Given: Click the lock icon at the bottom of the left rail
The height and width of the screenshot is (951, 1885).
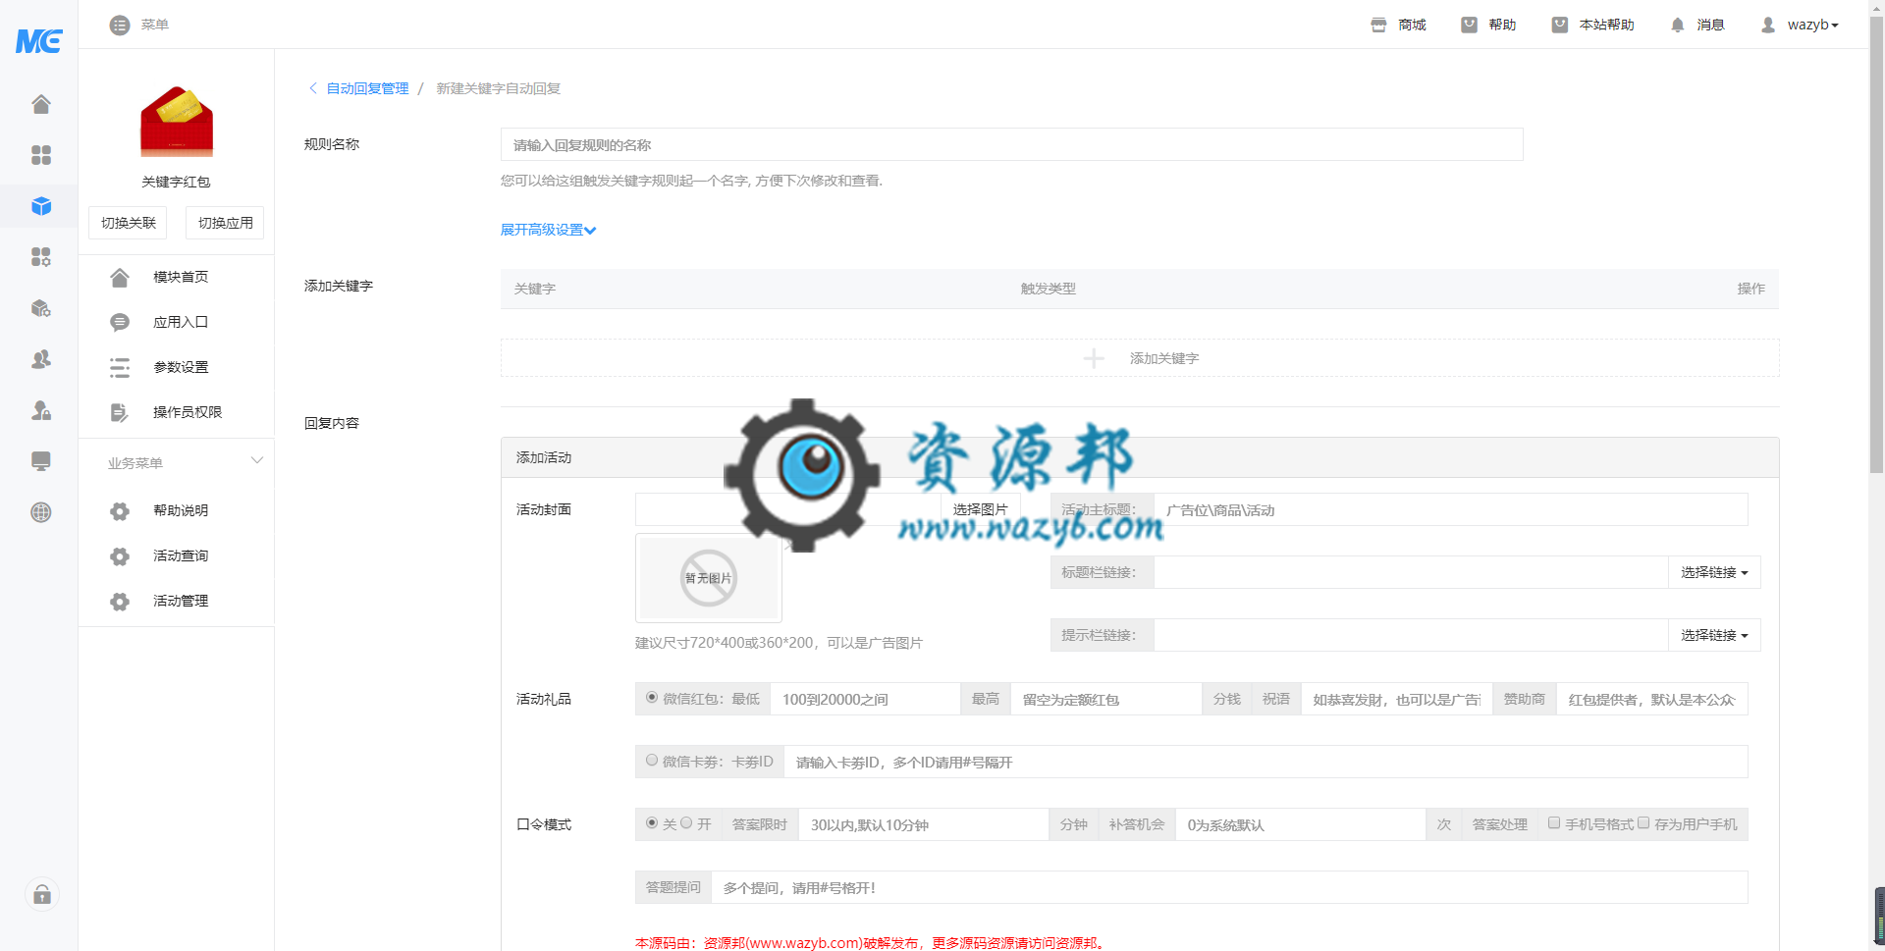Looking at the screenshot, I should pyautogui.click(x=42, y=894).
